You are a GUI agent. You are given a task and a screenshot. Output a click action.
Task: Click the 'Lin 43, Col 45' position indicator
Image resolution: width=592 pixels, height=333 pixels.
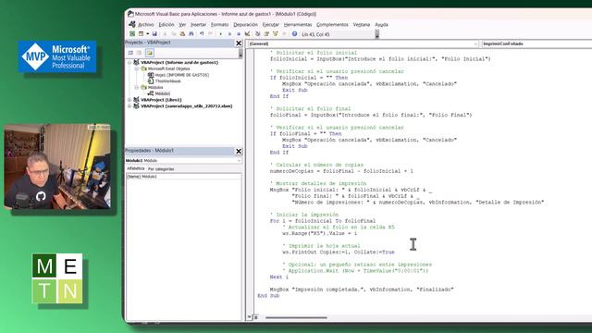tap(315, 34)
